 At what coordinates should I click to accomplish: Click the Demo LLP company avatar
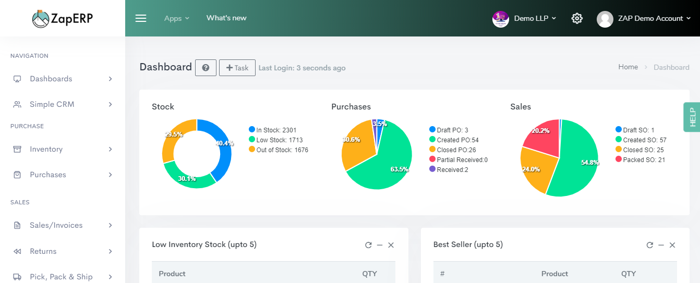click(x=501, y=19)
